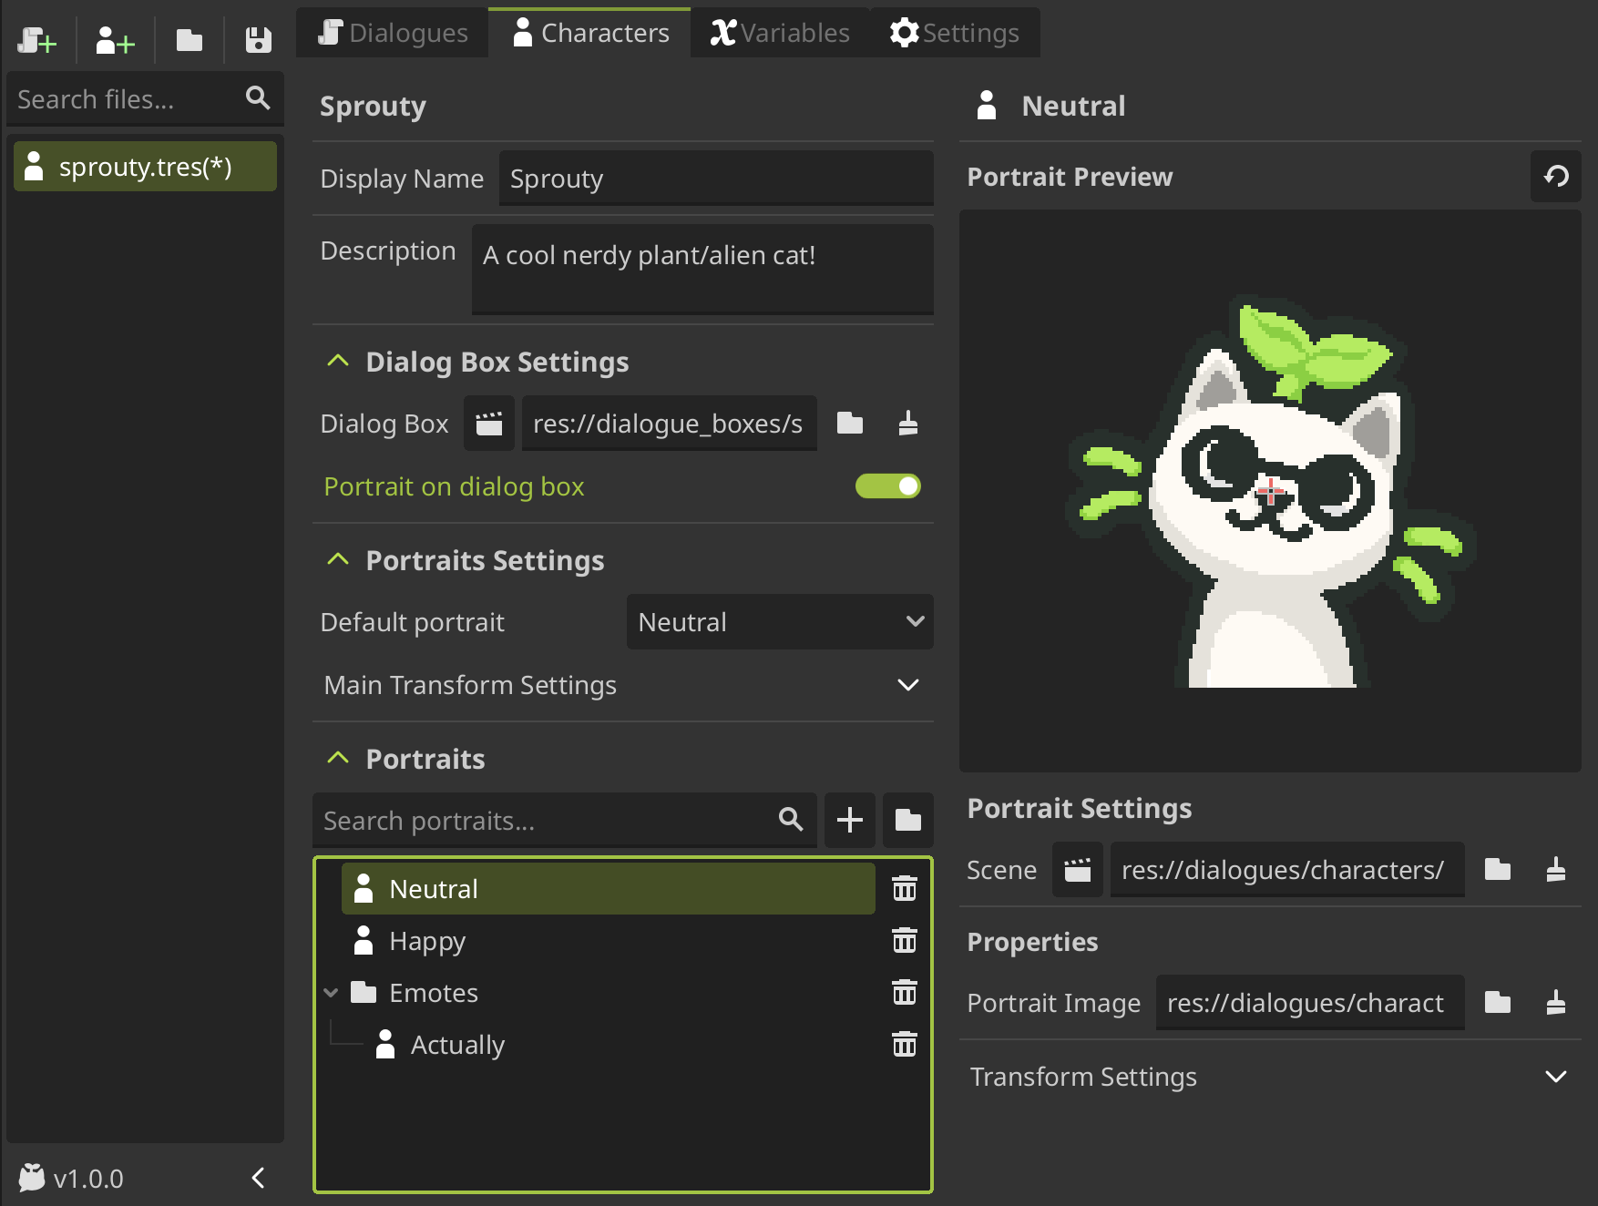Clear the Dialog Box scene path

coord(907,424)
